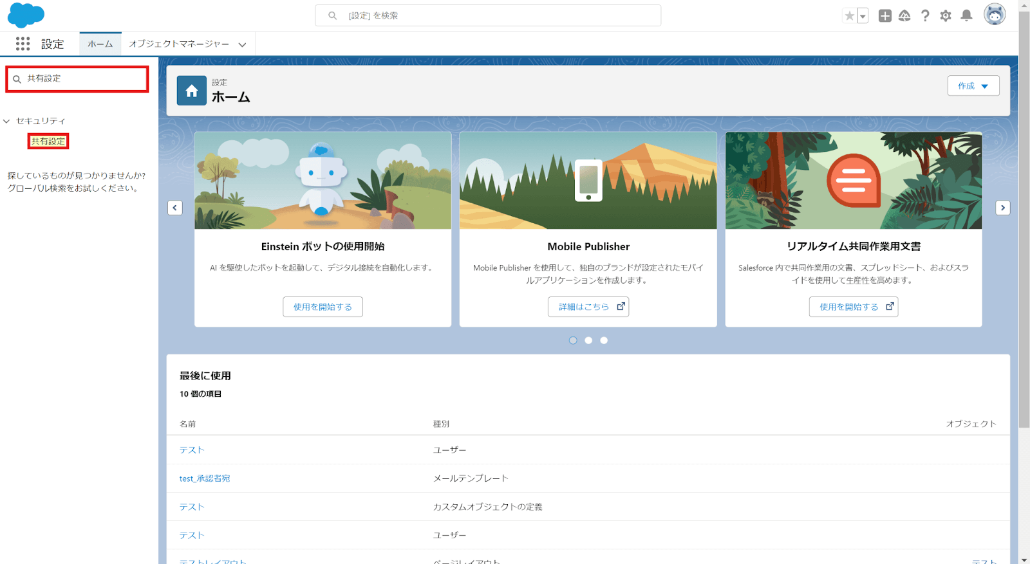The image size is (1030, 564).
Task: Select the ホーム tab
Action: point(100,44)
